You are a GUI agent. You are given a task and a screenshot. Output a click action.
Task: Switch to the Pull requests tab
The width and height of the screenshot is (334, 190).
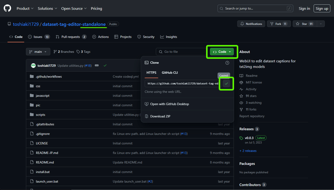click(71, 37)
